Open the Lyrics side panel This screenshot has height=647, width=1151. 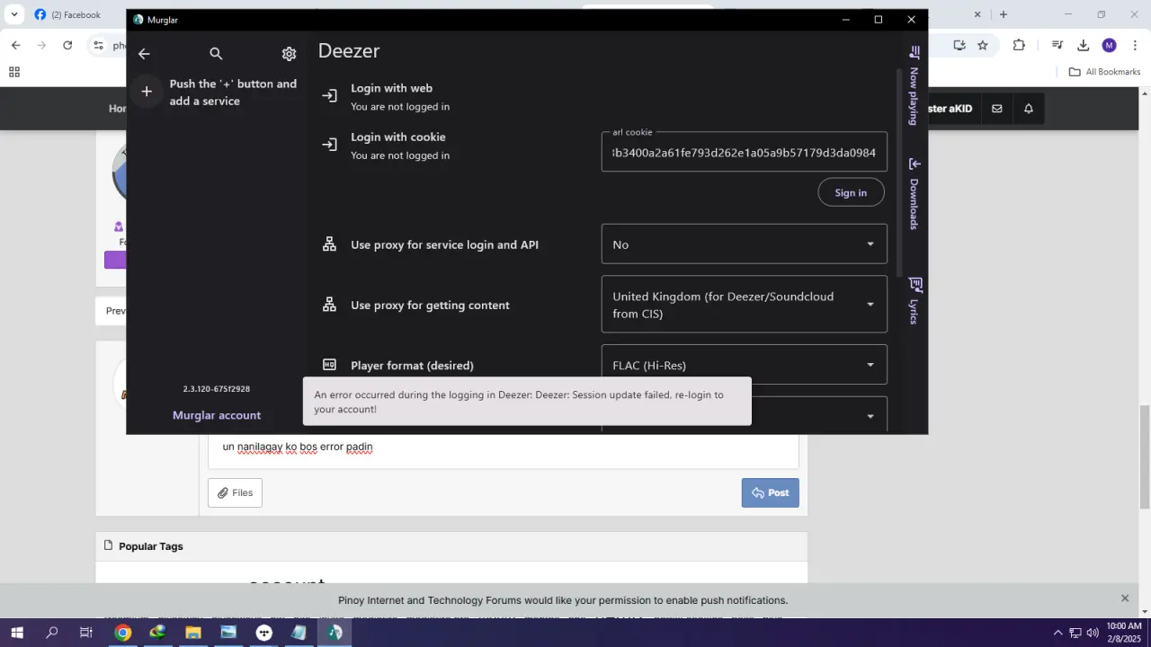(915, 301)
